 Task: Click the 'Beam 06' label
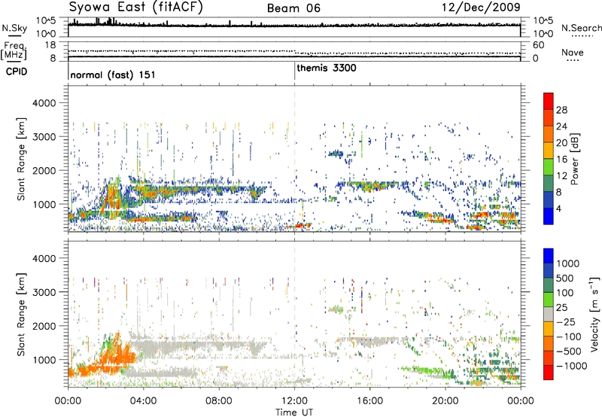click(293, 8)
